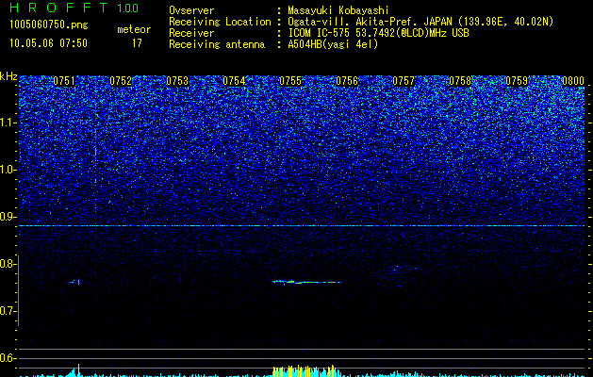Click the 0800 time marker
Screen dimensions: 593x377
573,81
